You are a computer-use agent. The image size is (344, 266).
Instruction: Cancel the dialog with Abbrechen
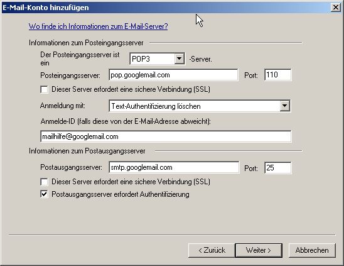tap(312, 250)
